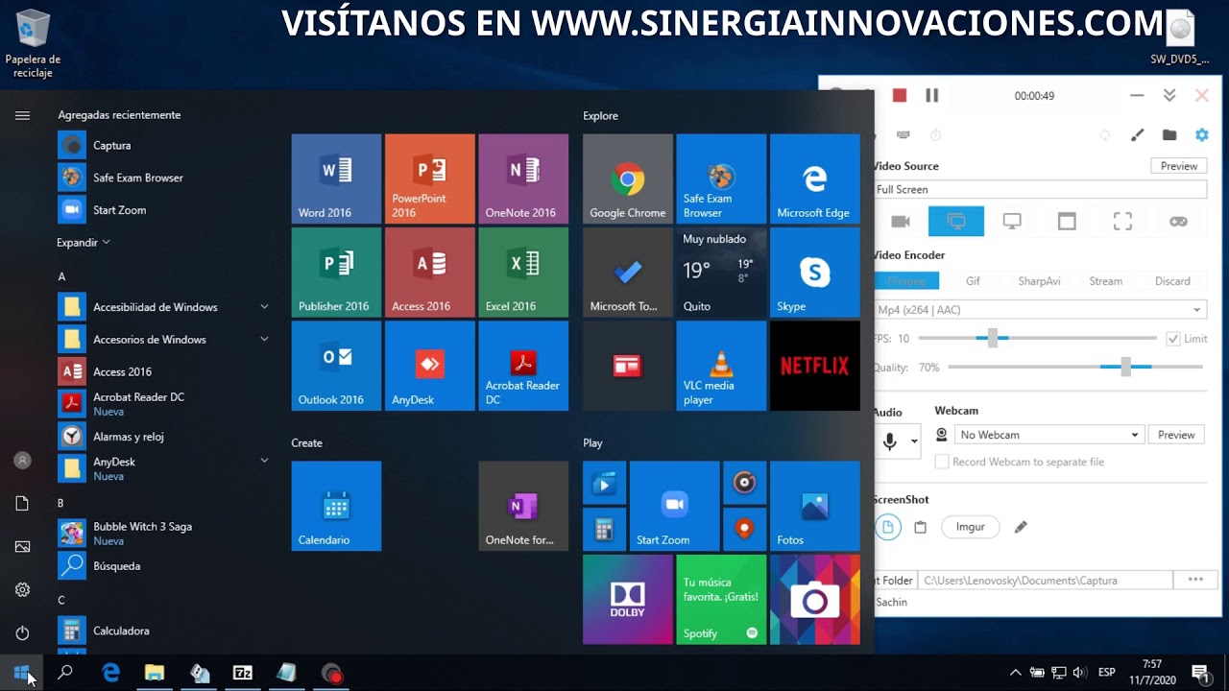Open the Spotify tile
Viewport: 1229px width, 691px height.
[721, 600]
